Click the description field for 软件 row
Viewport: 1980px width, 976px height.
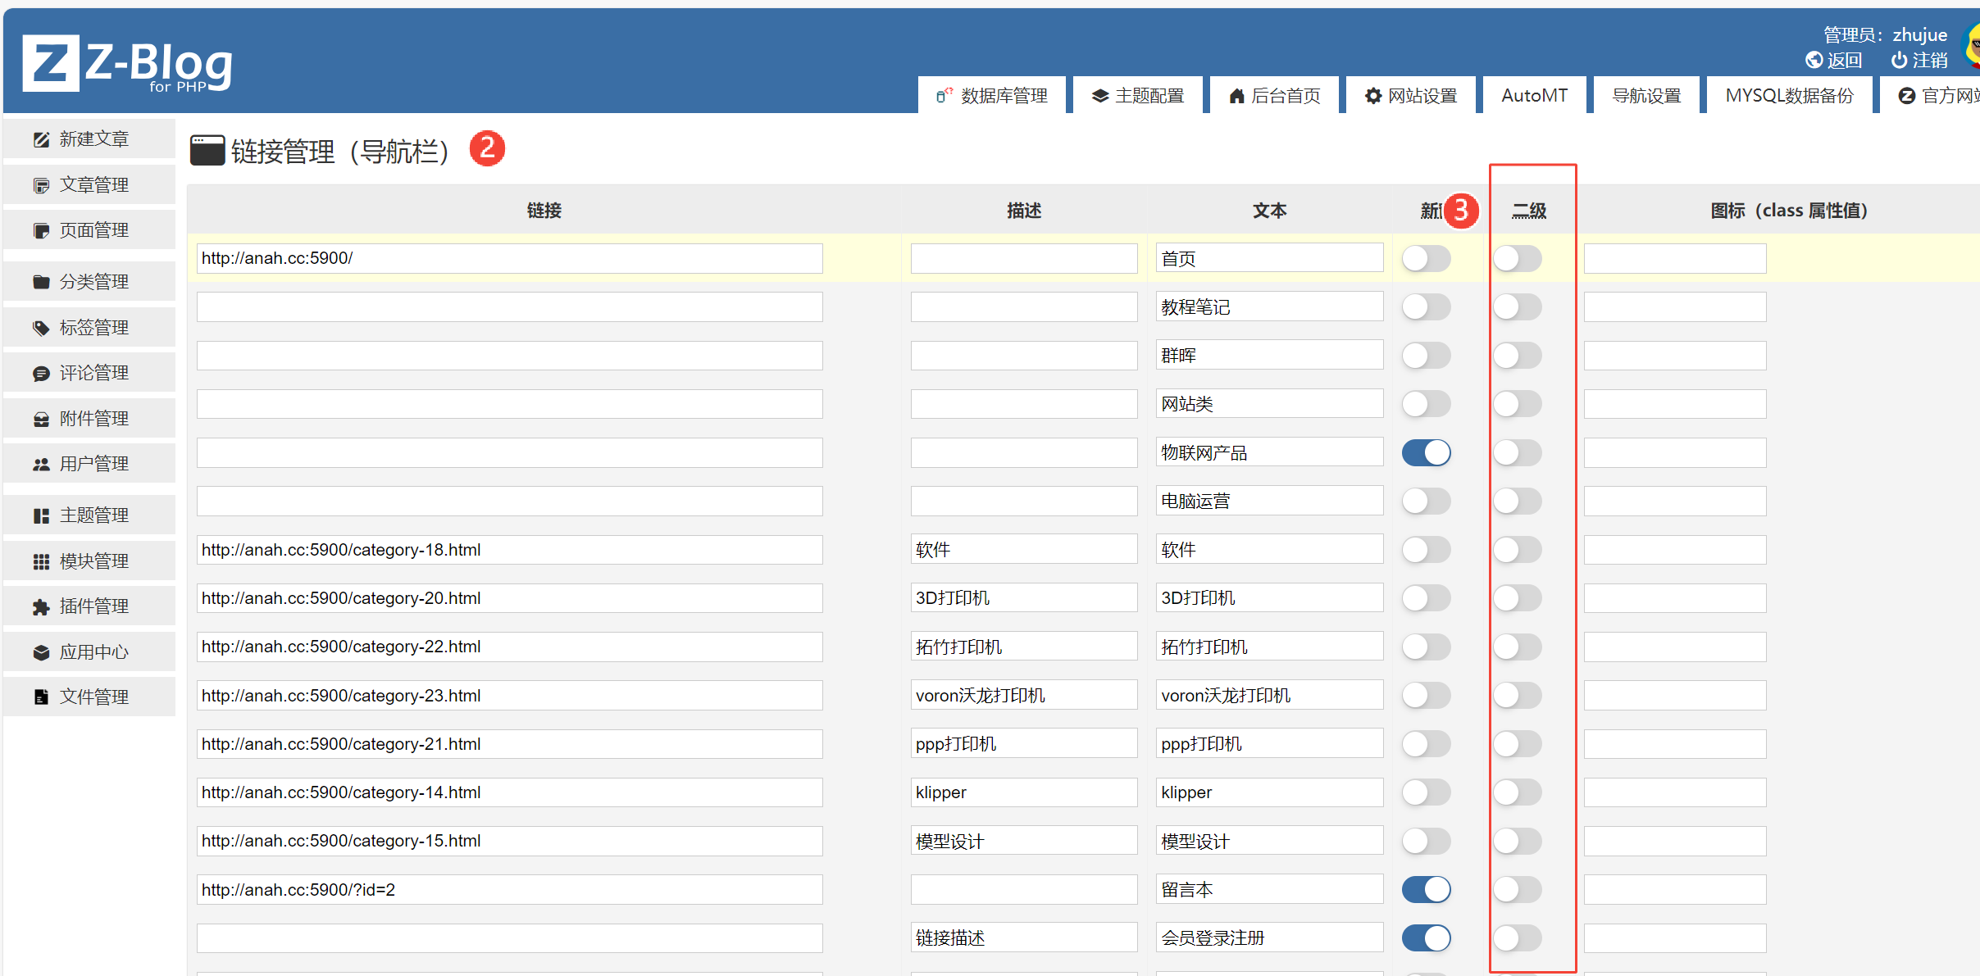(1023, 550)
